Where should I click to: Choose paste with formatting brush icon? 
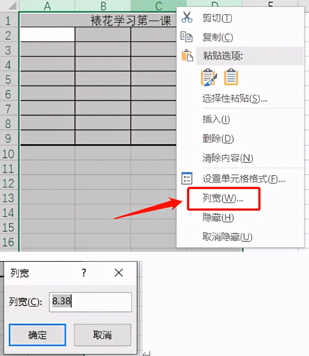click(209, 77)
